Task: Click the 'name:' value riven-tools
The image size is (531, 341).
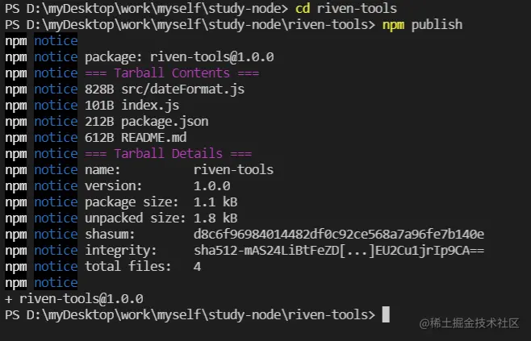Action: (x=234, y=169)
